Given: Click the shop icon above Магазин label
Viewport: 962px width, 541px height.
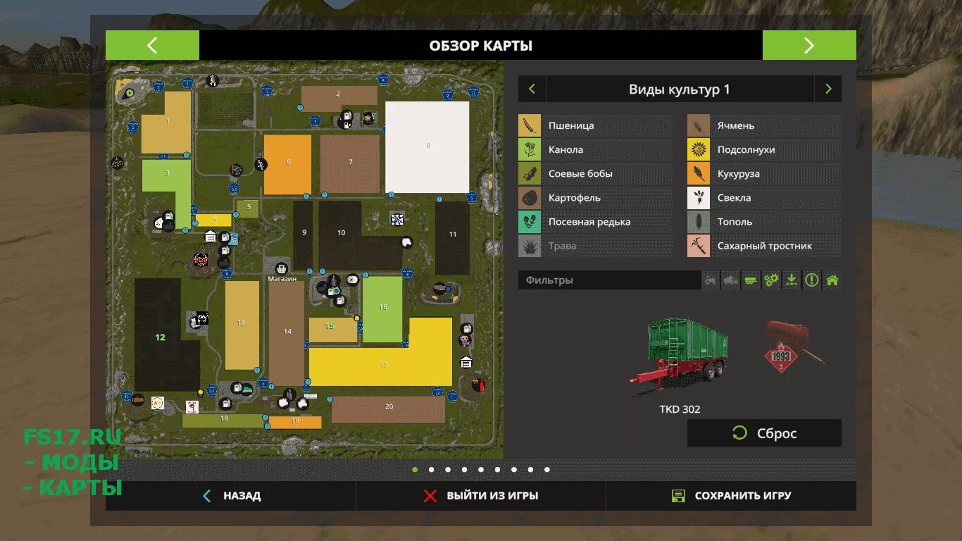Looking at the screenshot, I should click(x=282, y=268).
